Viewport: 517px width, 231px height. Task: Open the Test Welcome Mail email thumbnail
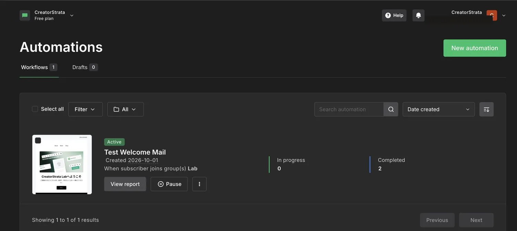coord(62,165)
